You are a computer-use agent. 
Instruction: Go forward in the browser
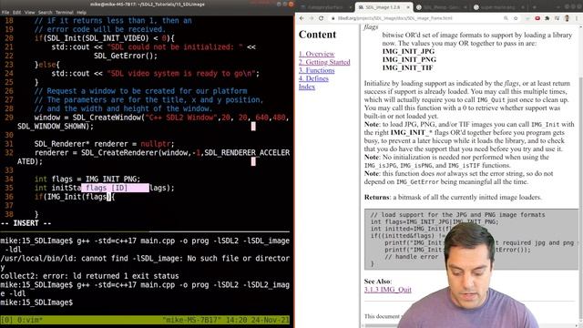[x=312, y=18]
